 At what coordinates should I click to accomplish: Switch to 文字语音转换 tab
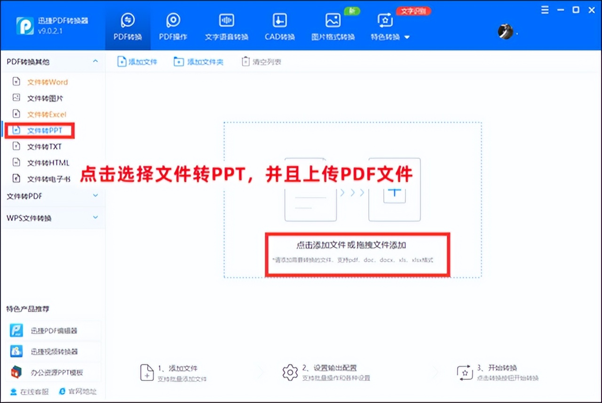click(x=226, y=27)
